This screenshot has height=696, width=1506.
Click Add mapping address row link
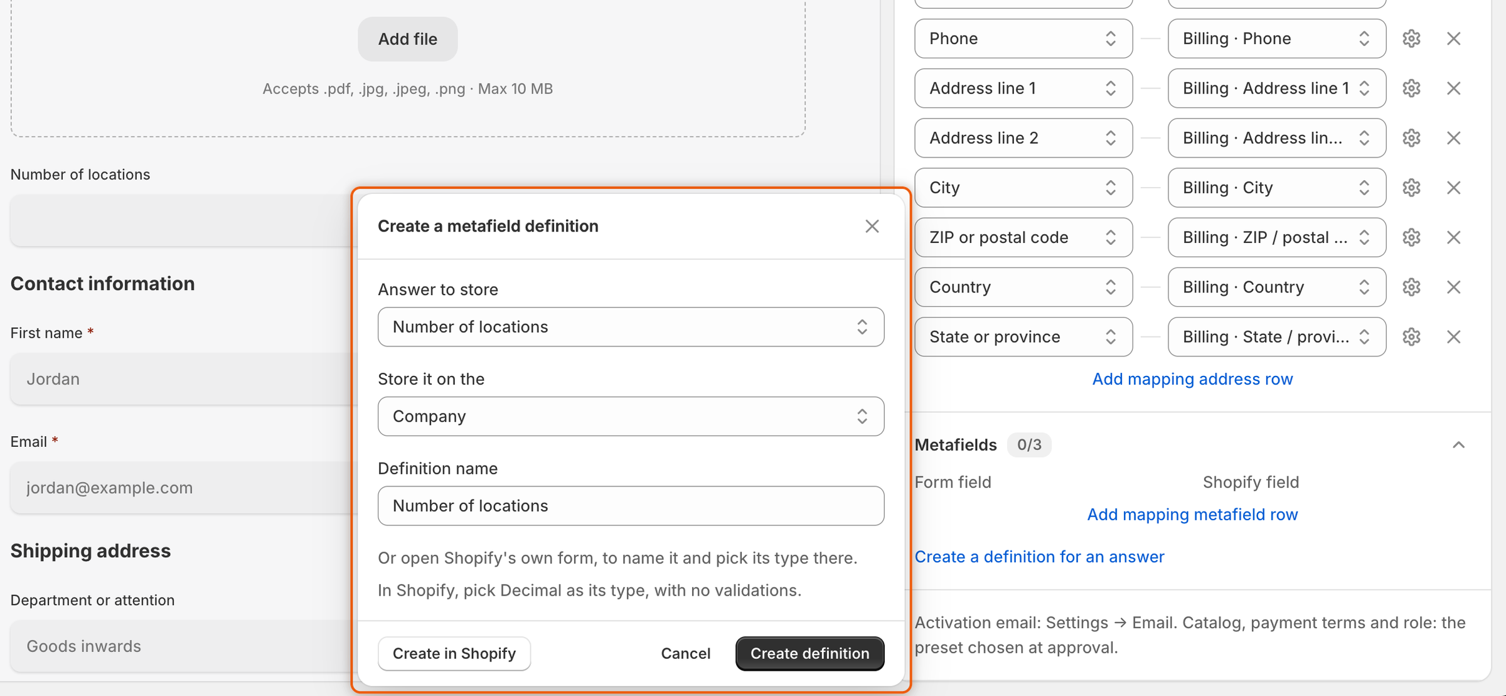point(1192,378)
